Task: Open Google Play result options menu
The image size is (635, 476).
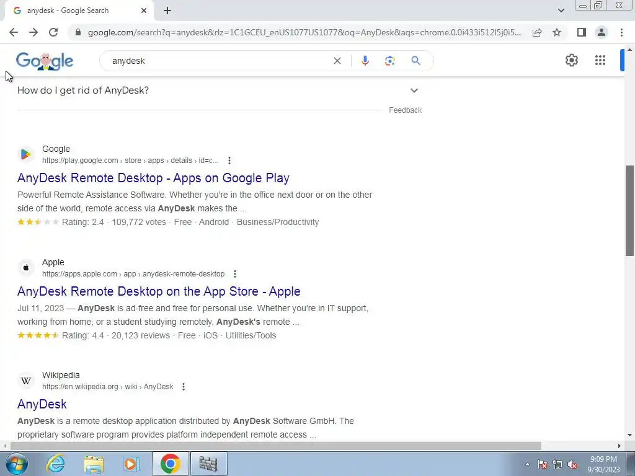Action: [x=229, y=161]
